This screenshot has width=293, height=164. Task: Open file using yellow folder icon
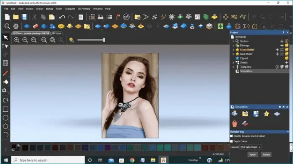coord(16,17)
